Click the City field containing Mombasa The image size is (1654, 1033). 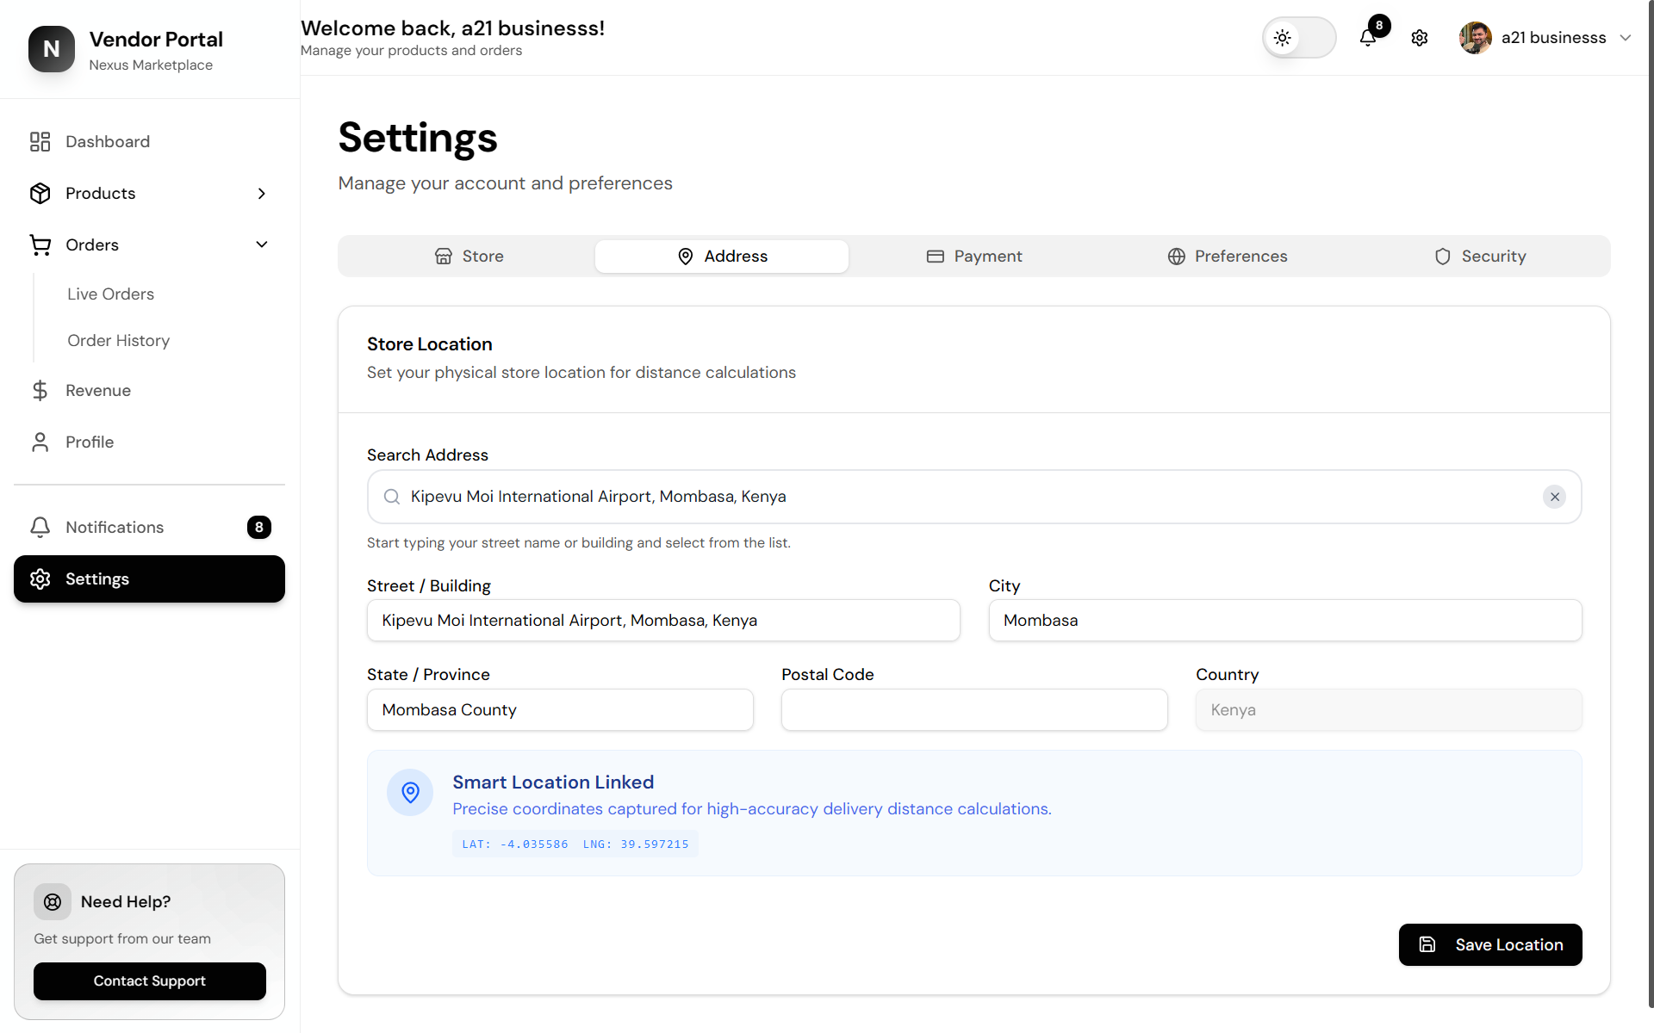[1285, 621]
